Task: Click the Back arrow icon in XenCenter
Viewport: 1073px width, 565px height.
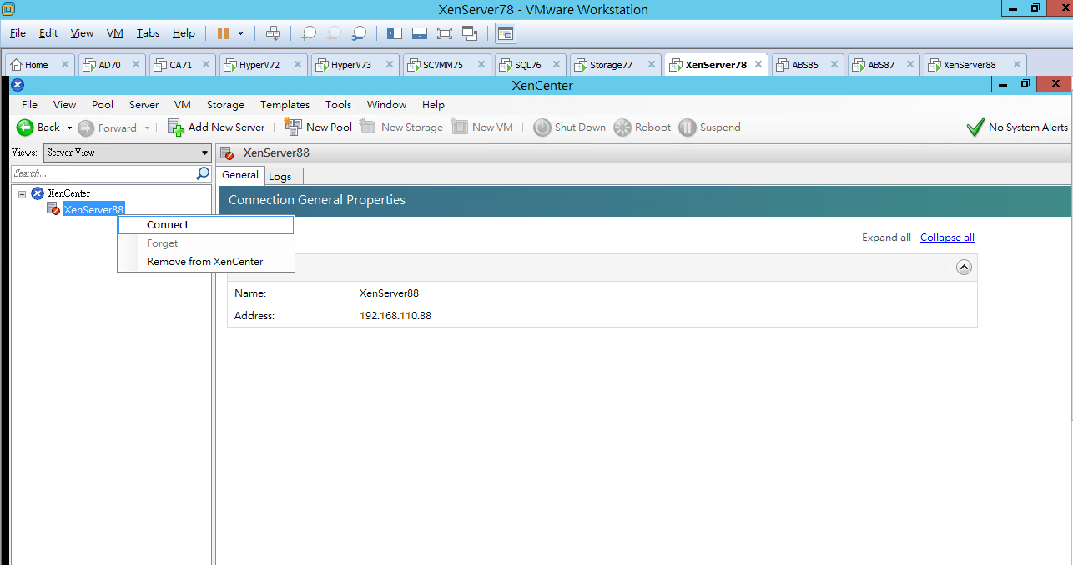Action: 25,127
